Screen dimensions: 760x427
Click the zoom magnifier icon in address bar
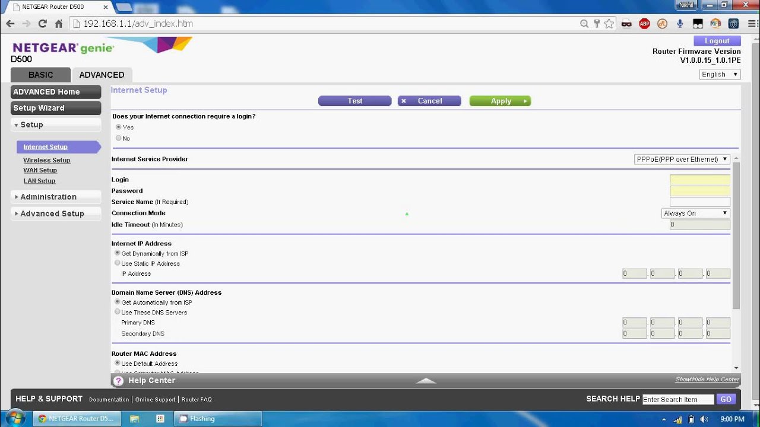coord(584,24)
